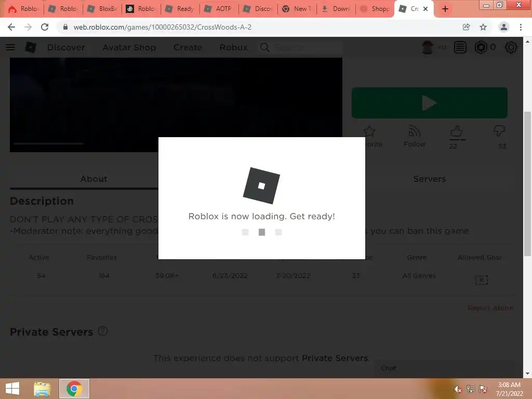Open the Avatar Shop page
This screenshot has height=399, width=532.
(x=129, y=47)
